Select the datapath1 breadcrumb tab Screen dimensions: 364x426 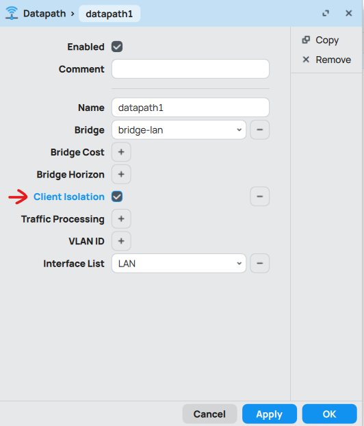pyautogui.click(x=109, y=14)
